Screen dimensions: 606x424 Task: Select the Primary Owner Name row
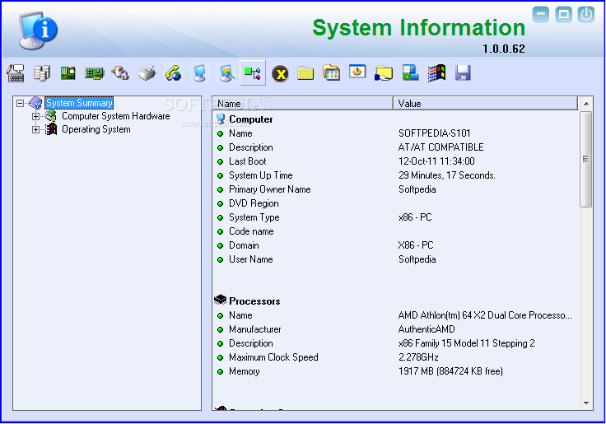(396, 189)
